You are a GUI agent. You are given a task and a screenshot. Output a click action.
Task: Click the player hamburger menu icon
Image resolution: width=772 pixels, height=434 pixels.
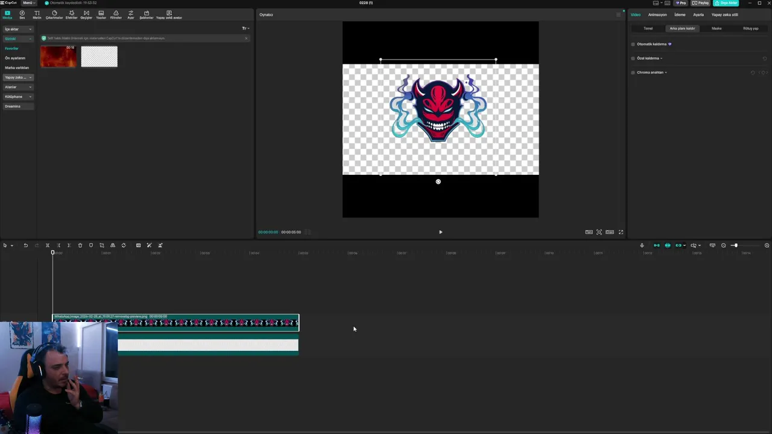(618, 14)
